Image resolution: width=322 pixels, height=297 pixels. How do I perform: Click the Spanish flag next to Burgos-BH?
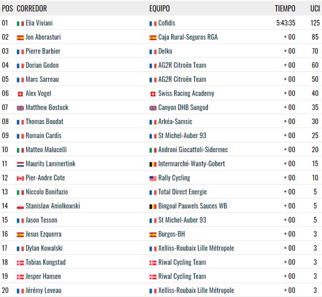[x=153, y=235]
